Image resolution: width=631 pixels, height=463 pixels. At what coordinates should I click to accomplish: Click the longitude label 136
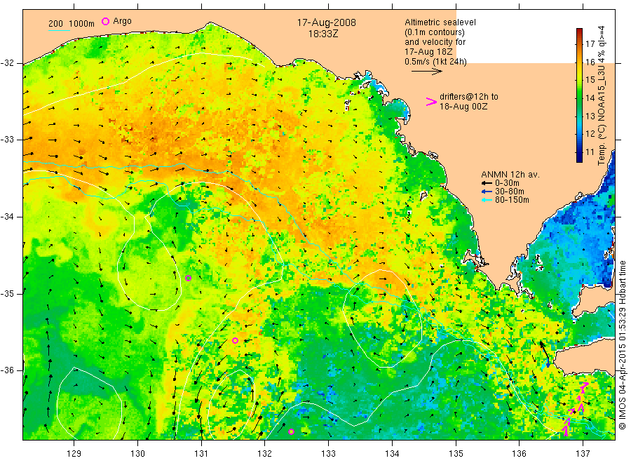click(x=519, y=454)
